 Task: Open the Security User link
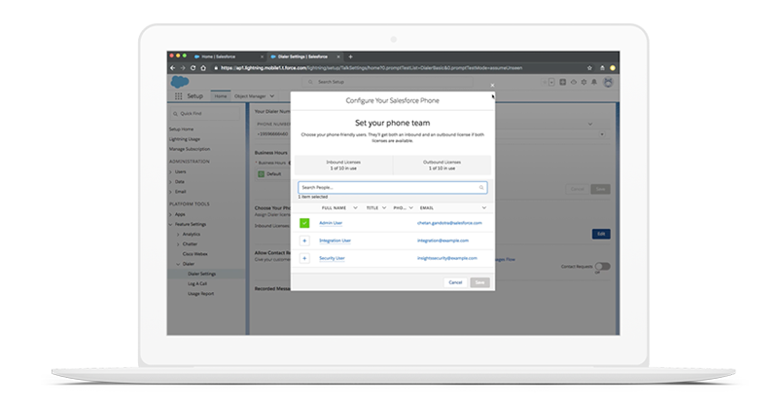pos(332,258)
